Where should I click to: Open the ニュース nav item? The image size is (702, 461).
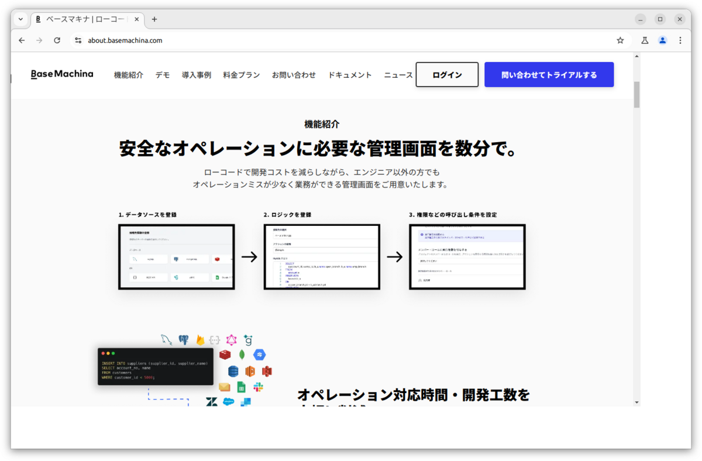(x=398, y=75)
